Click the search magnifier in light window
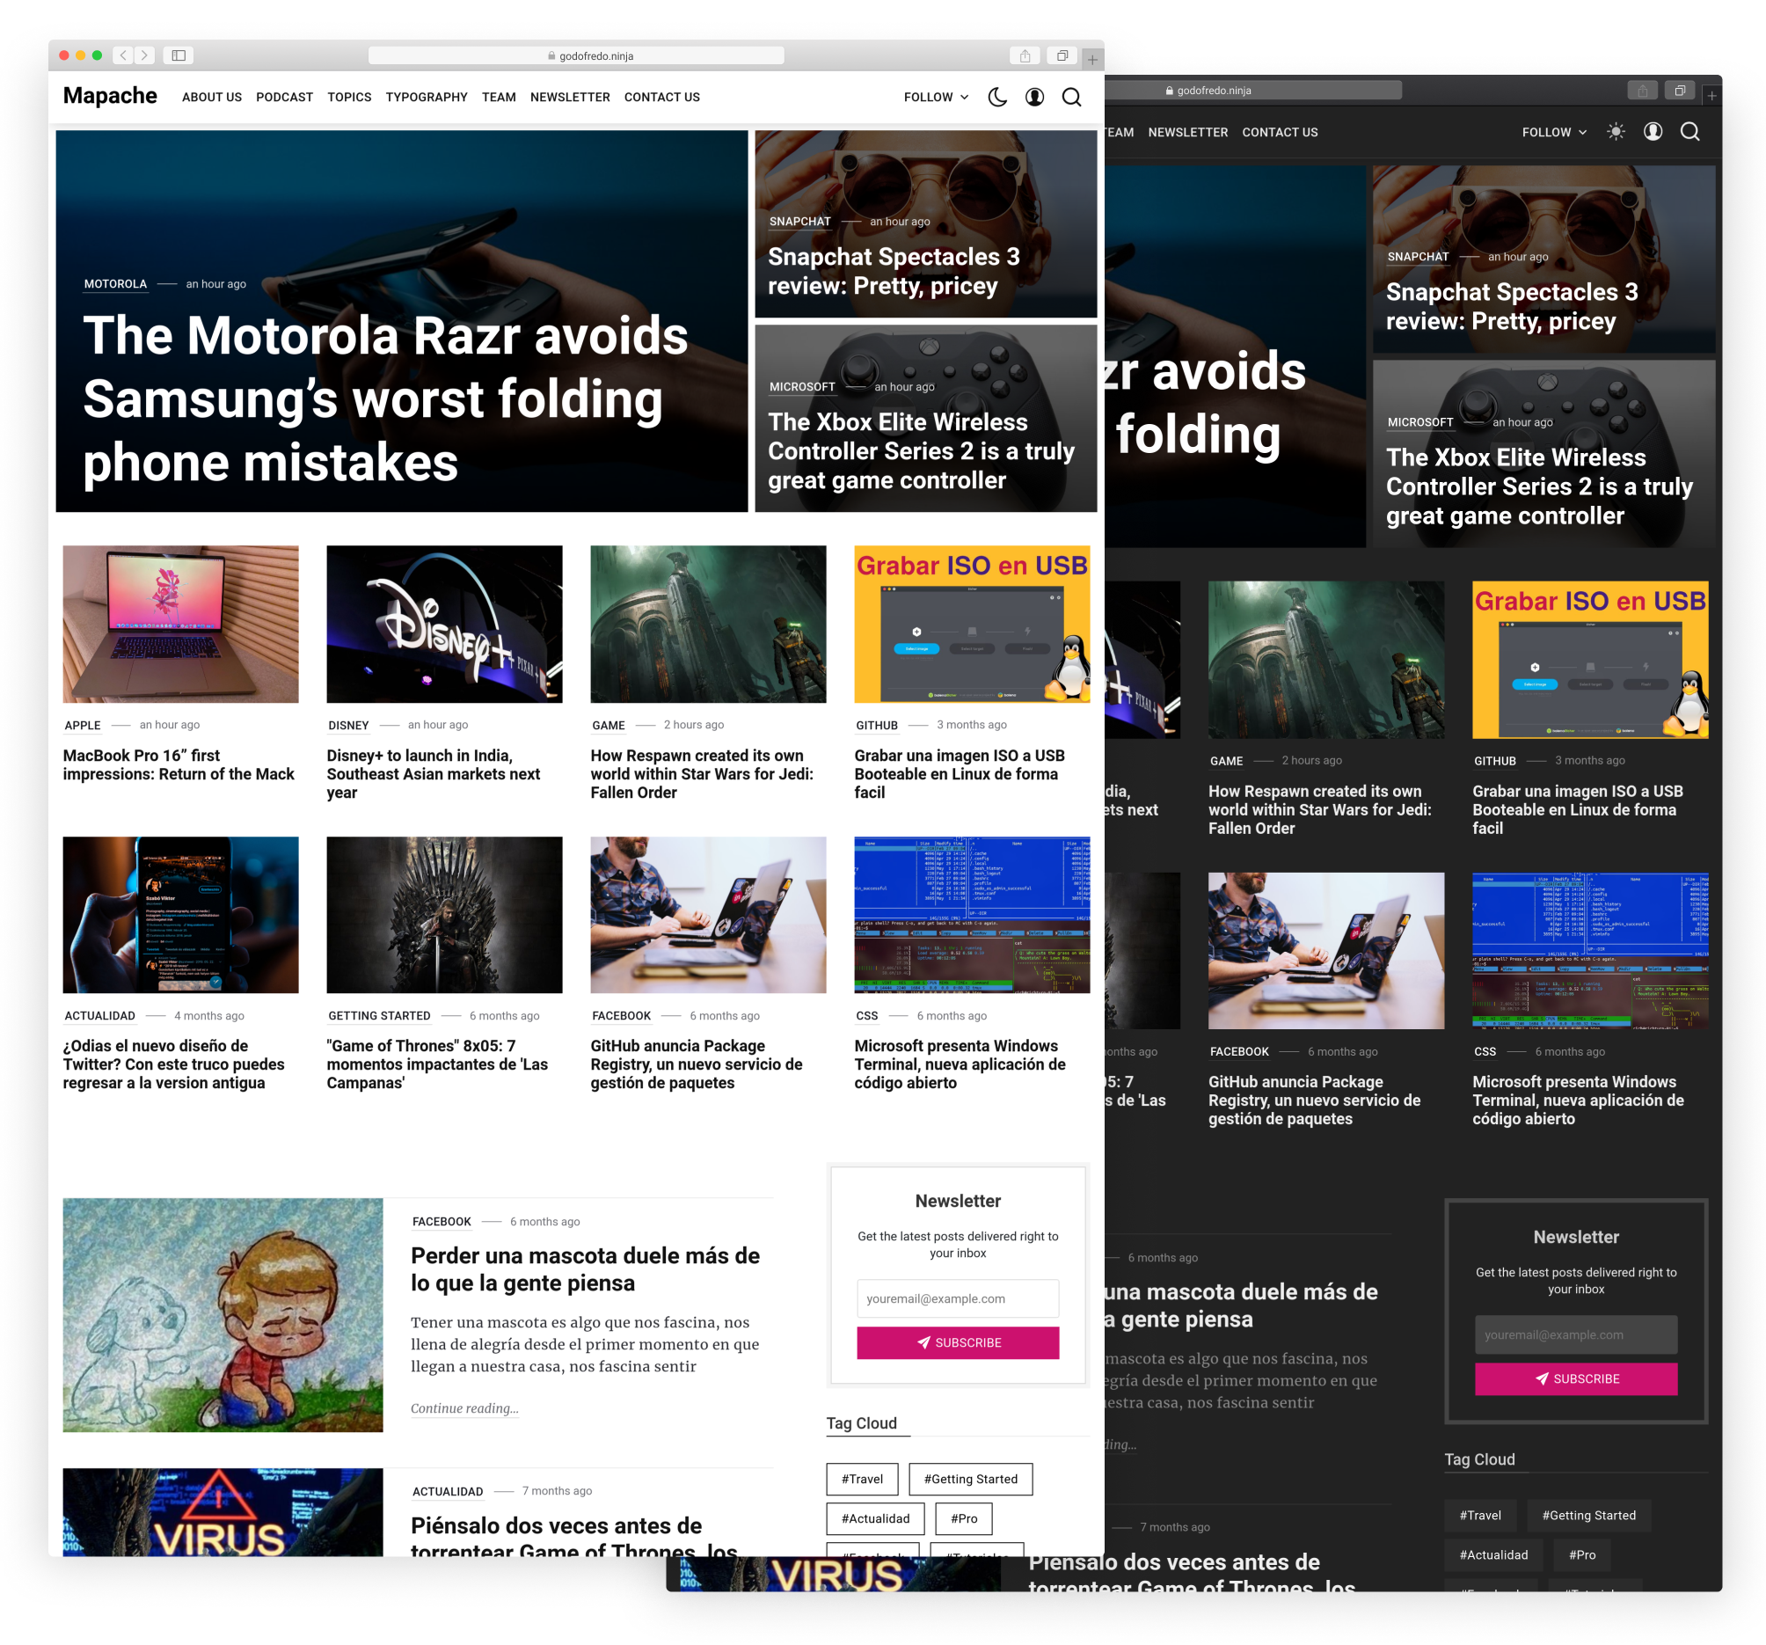 (x=1071, y=97)
